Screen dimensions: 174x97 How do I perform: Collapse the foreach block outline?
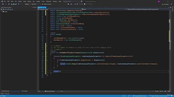pyautogui.click(x=46, y=56)
